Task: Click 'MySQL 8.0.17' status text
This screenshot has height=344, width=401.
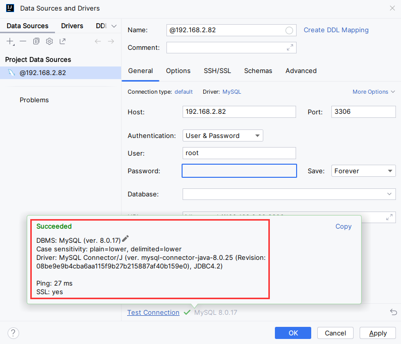Action: 215,312
